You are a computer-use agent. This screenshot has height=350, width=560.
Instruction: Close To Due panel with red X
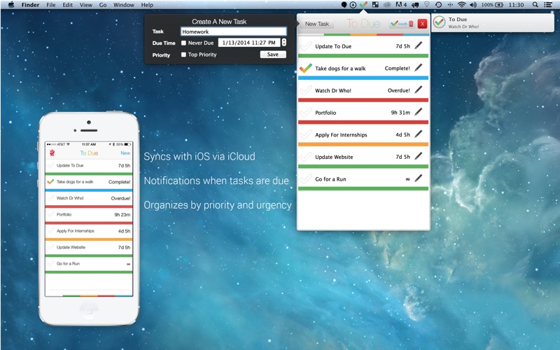point(422,24)
